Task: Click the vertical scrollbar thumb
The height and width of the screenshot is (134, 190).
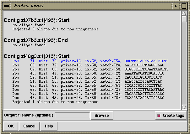Action: [184, 19]
